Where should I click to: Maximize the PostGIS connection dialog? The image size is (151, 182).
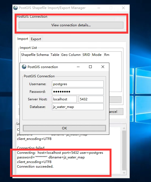pos(90,67)
